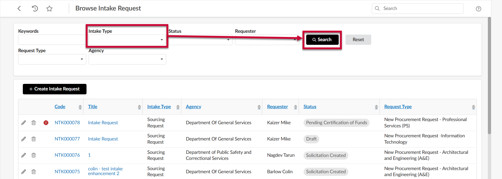Focus the Keywords input field
The height and width of the screenshot is (179, 502).
pos(52,40)
